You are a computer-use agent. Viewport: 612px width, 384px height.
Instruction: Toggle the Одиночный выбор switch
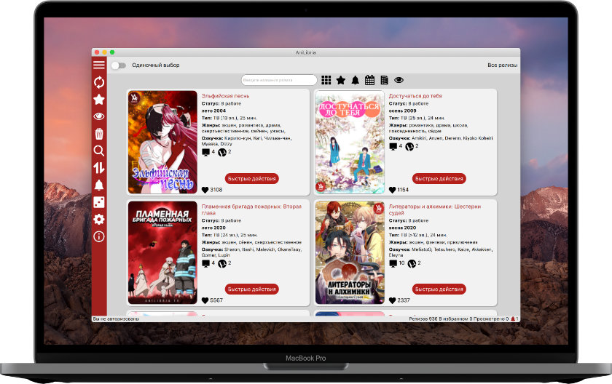click(x=119, y=65)
